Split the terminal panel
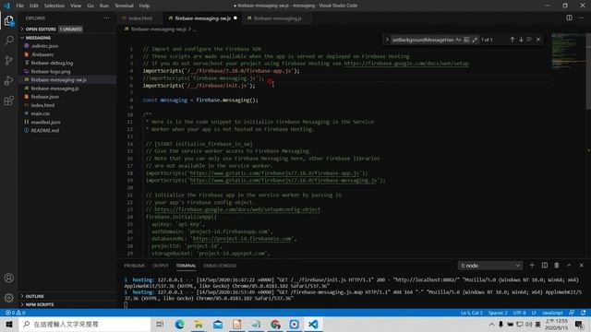Screen dimensions: 591x332 545,266
